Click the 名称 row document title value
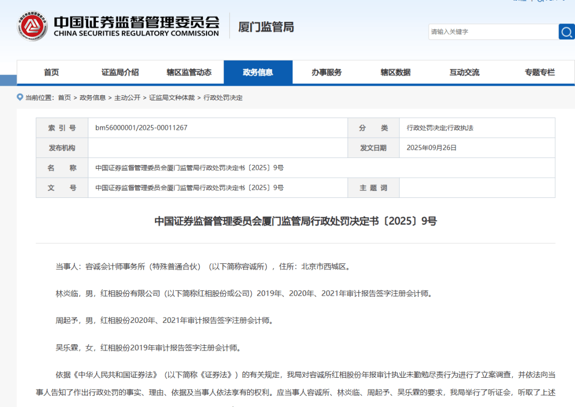Image resolution: width=575 pixels, height=407 pixels. [x=189, y=168]
